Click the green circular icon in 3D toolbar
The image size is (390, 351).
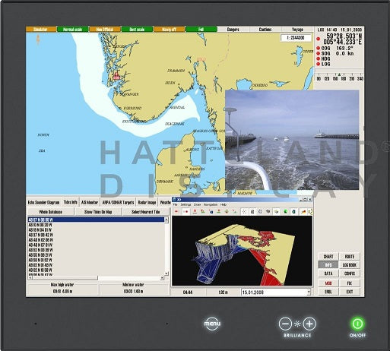(286, 211)
